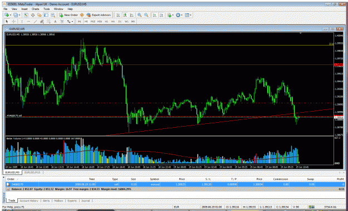The height and width of the screenshot is (211, 348).
Task: Open the Charts menu
Action: pyautogui.click(x=35, y=9)
